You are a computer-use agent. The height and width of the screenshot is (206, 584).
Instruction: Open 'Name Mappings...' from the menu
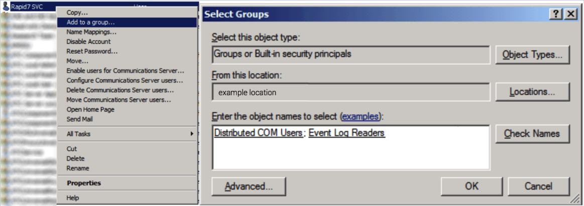coord(92,32)
